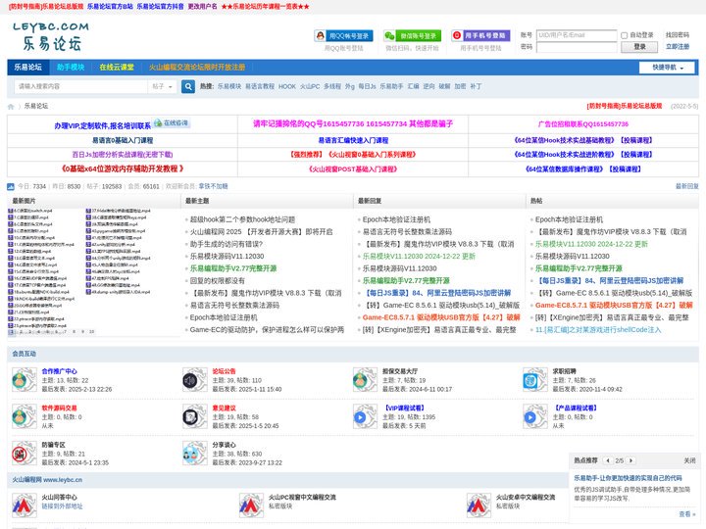
Task: Open the 快捷导航 dropdown
Action: point(667,68)
